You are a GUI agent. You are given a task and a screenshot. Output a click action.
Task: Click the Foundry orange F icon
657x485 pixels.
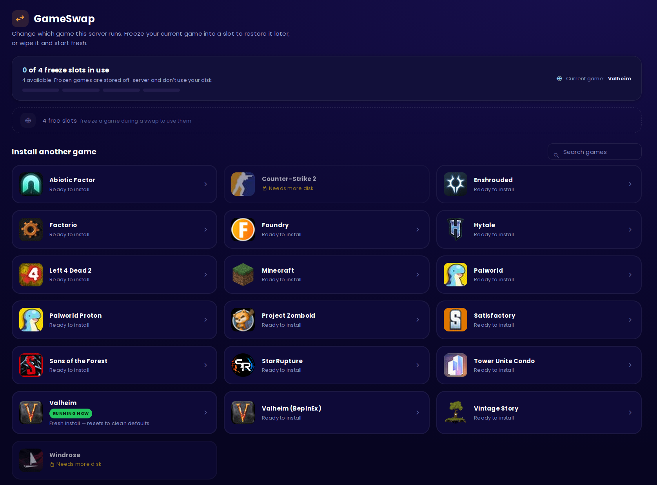pos(243,230)
